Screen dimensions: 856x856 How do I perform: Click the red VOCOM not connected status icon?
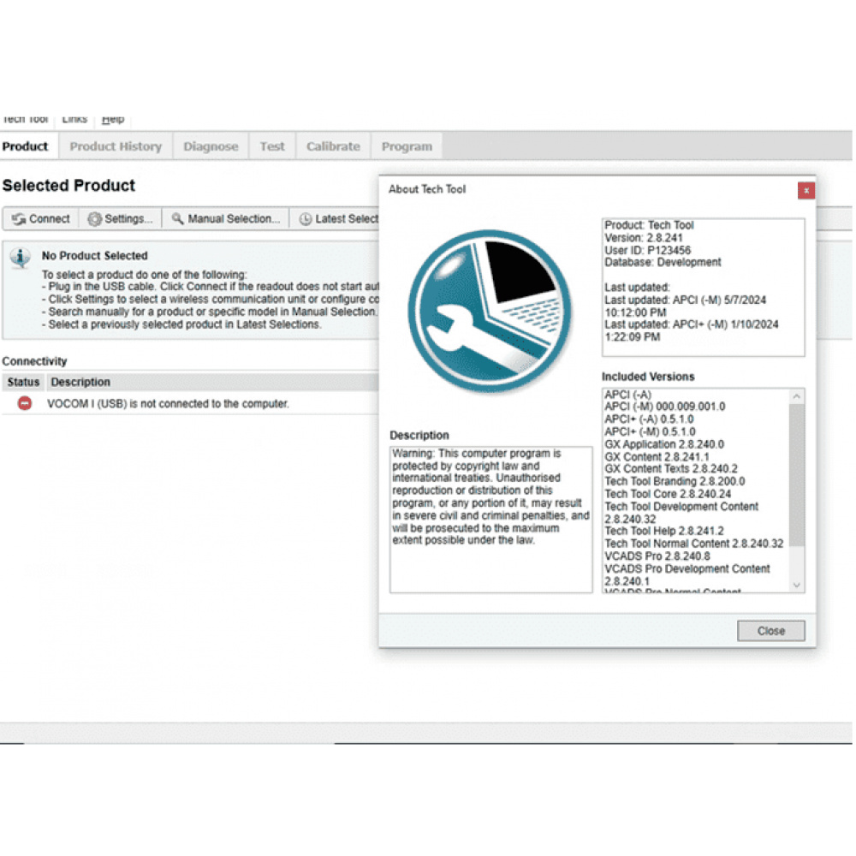[25, 403]
